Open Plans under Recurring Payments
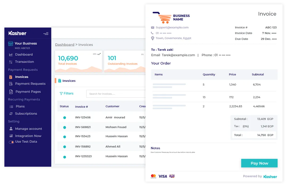287x186 pixels. point(20,107)
